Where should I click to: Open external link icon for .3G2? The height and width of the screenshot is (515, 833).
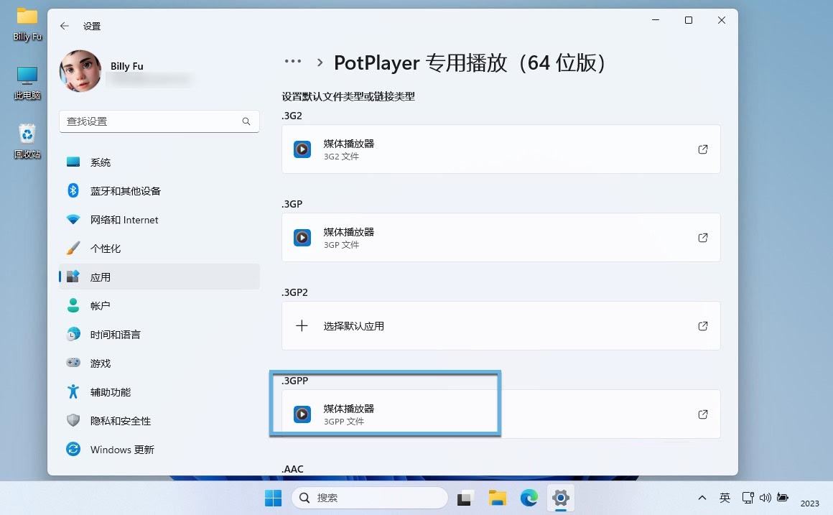click(702, 149)
